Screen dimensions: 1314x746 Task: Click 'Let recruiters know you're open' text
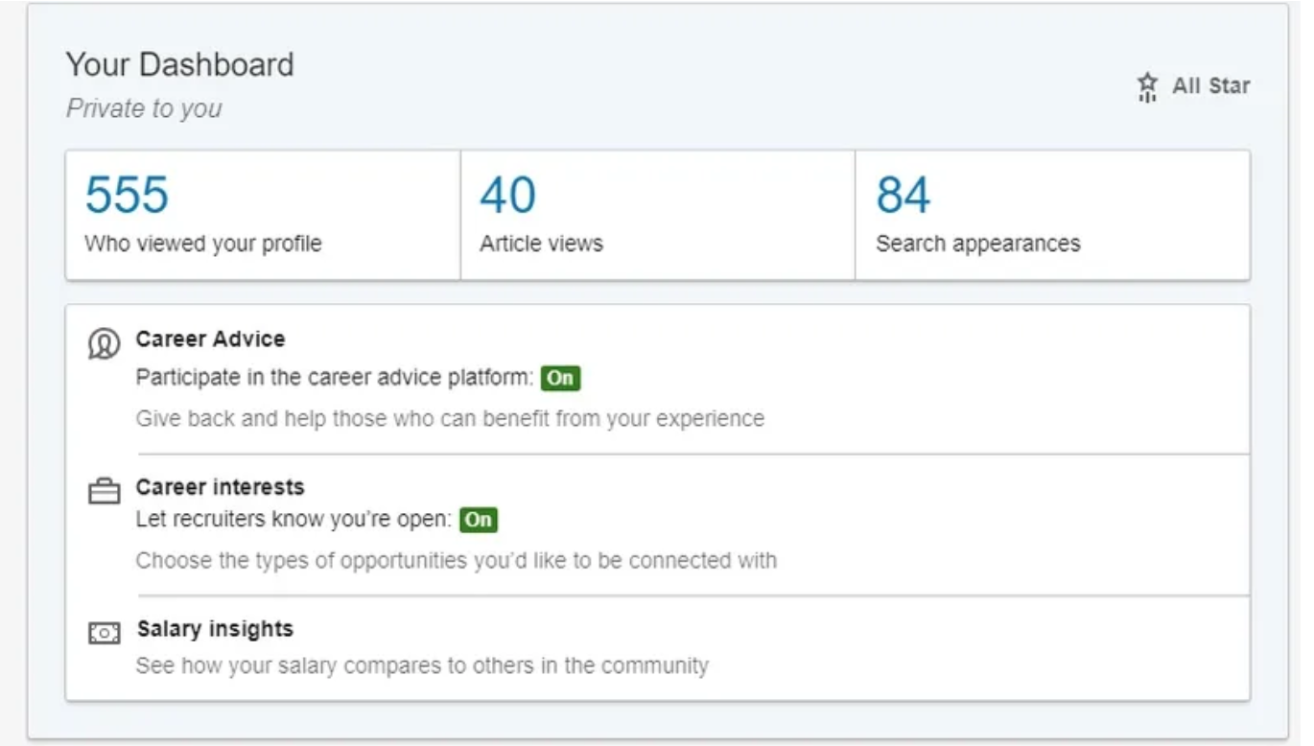coord(293,520)
